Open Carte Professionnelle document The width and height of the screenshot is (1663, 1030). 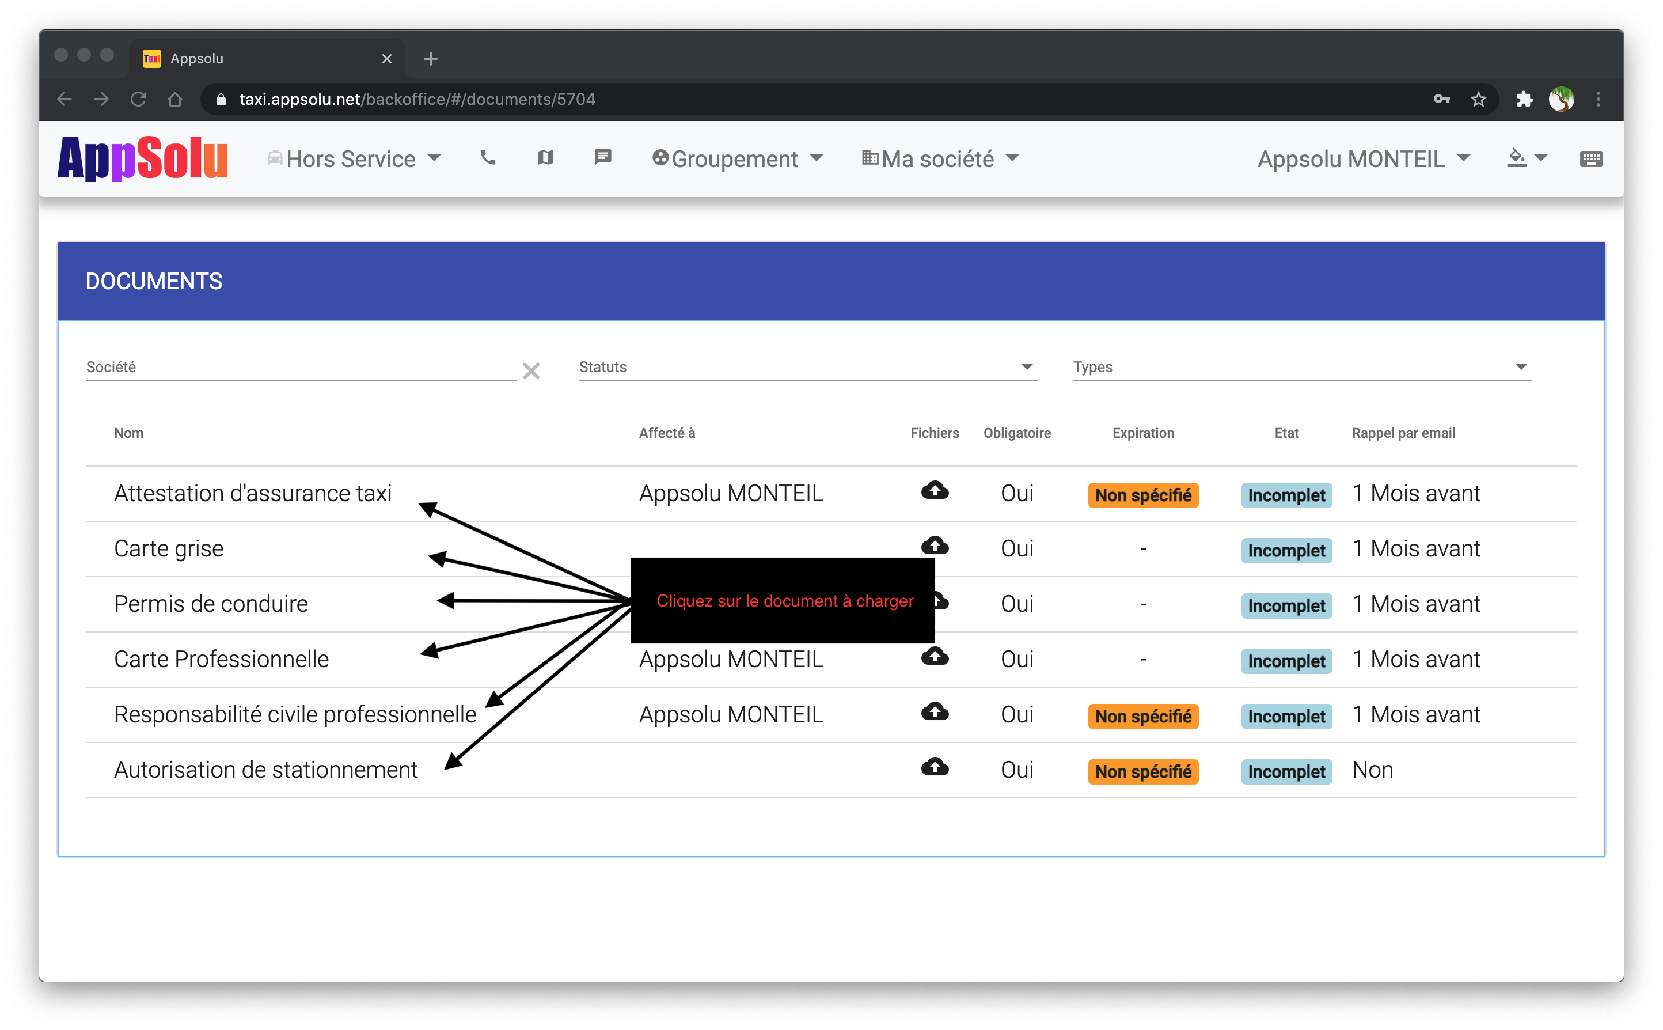(x=221, y=659)
